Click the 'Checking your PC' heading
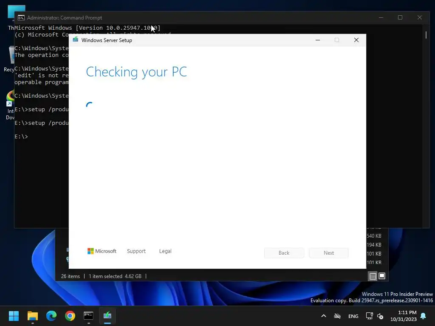Viewport: 435px width, 326px height. (x=136, y=72)
